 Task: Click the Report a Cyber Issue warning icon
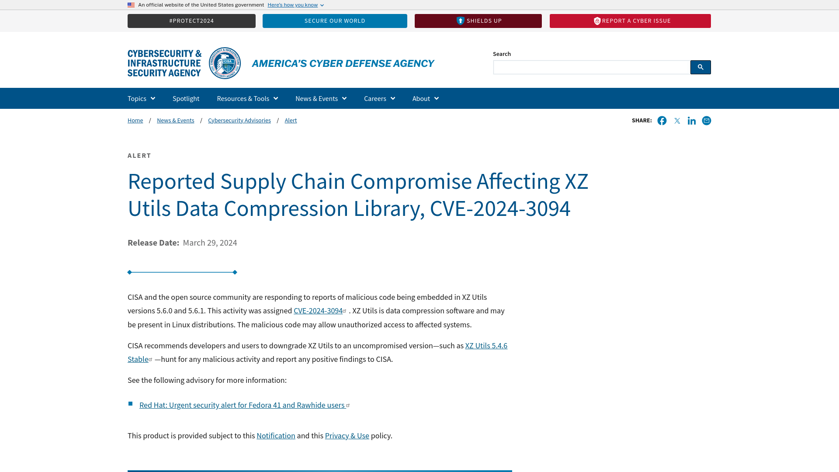(597, 21)
